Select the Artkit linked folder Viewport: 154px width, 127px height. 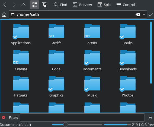[x=56, y=34]
